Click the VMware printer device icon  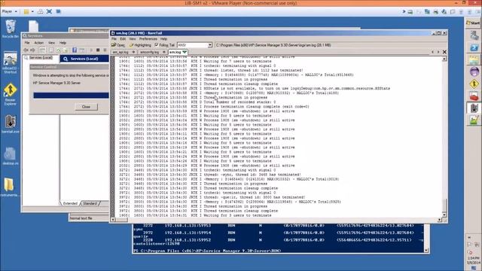[x=435, y=12]
